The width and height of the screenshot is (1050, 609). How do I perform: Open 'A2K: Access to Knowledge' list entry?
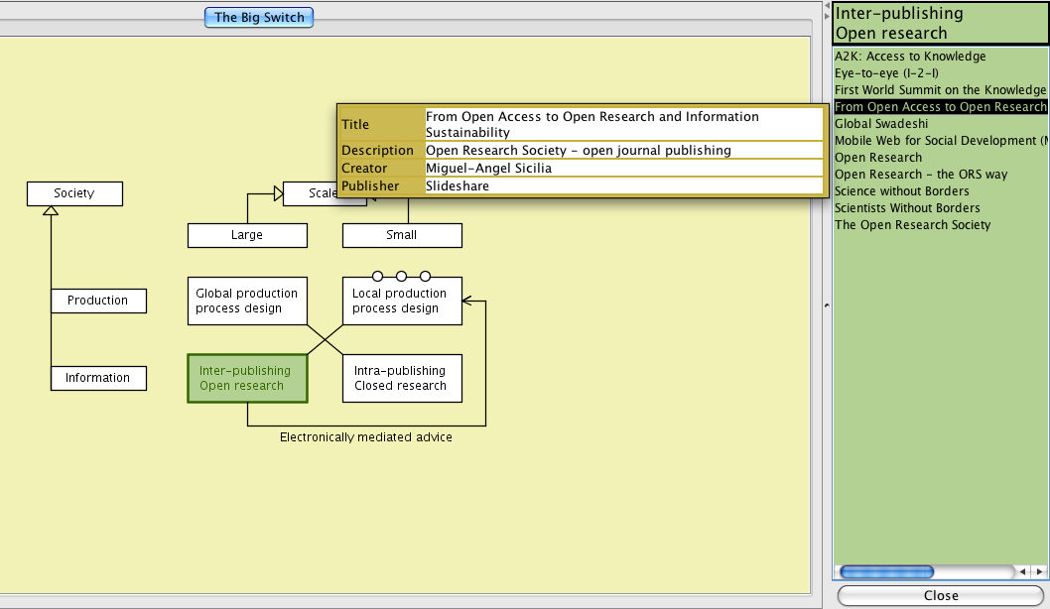909,57
